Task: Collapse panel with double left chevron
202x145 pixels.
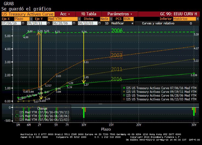Action: pos(133,23)
